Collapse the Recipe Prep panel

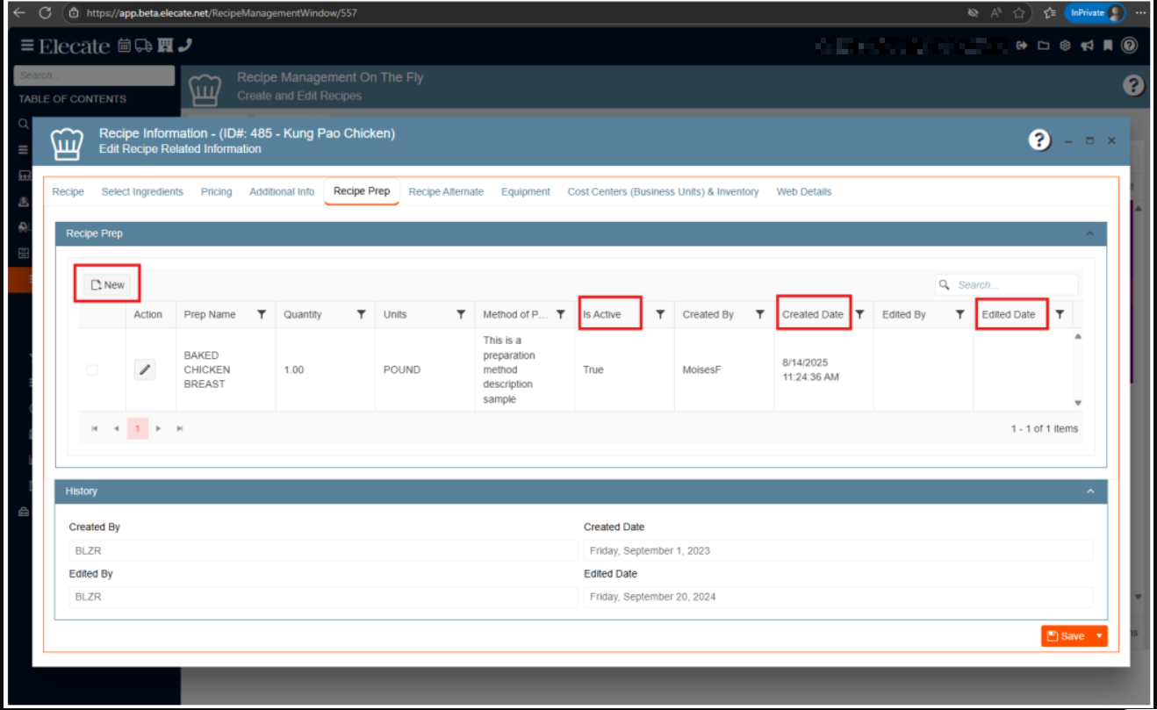[1090, 233]
